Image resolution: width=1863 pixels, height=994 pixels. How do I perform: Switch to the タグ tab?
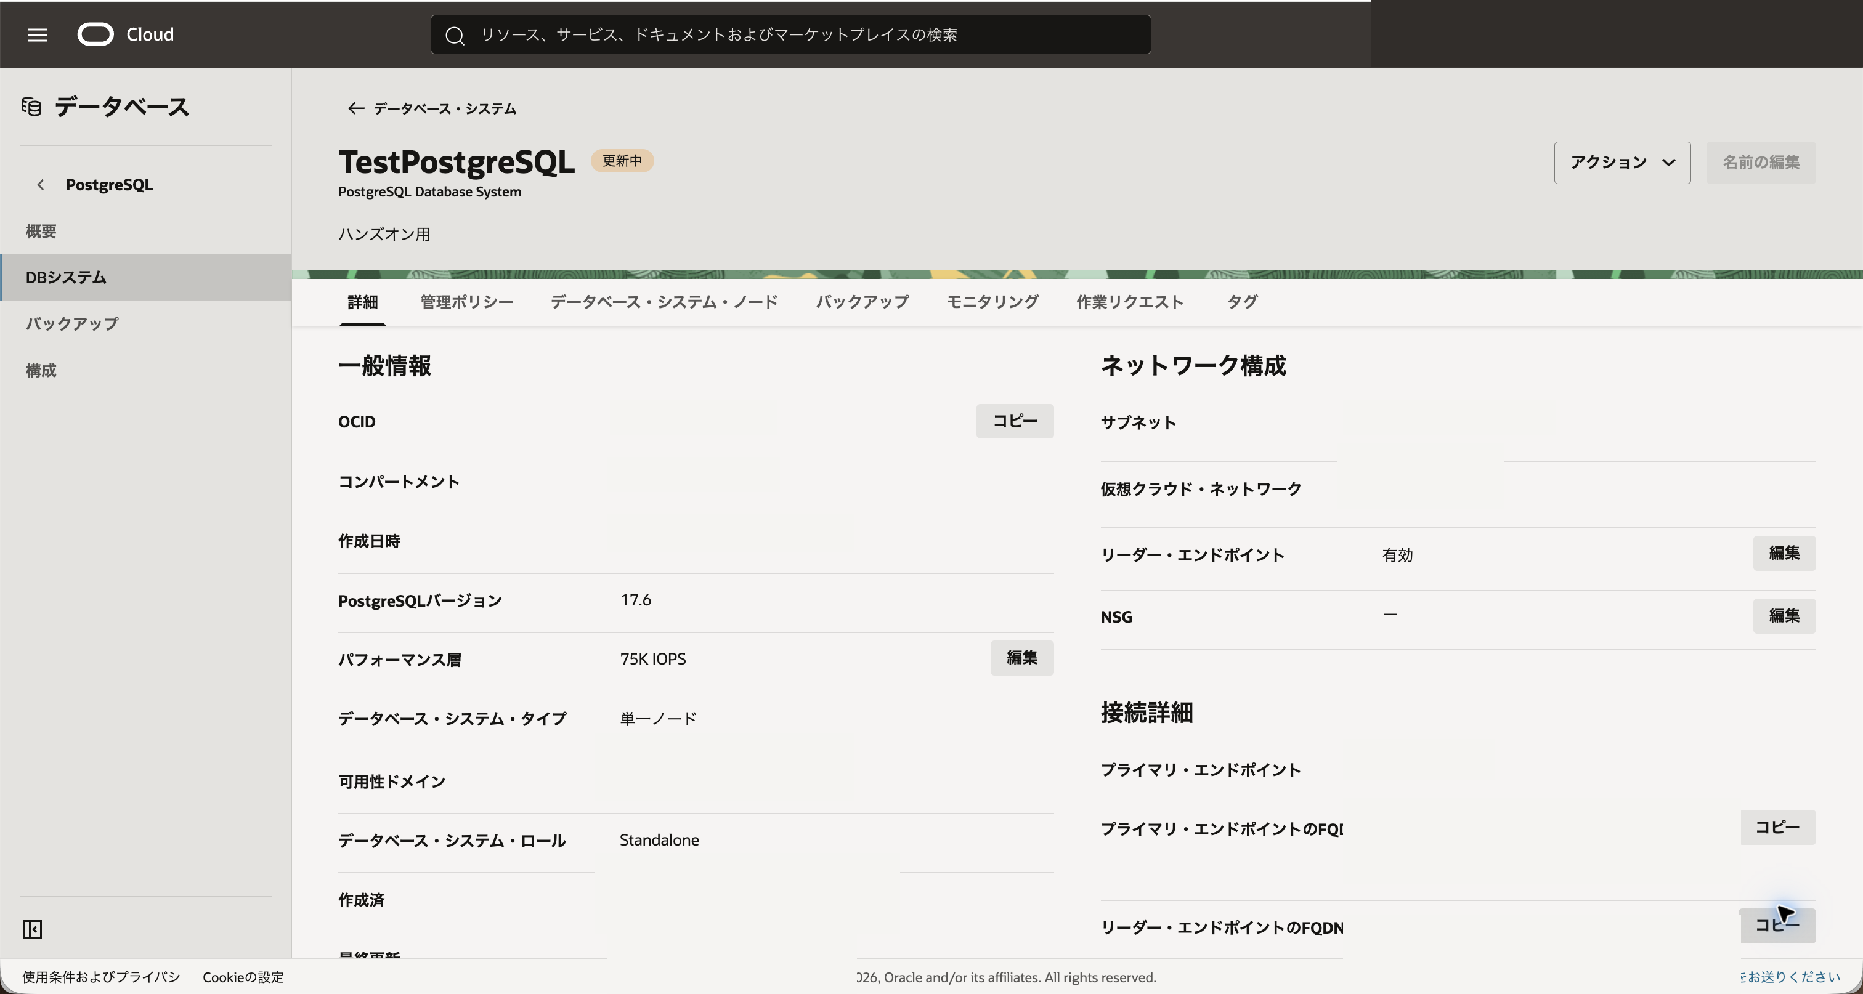tap(1242, 302)
